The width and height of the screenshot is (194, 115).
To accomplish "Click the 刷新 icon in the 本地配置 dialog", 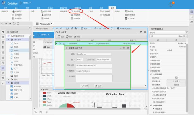I will (67, 37).
